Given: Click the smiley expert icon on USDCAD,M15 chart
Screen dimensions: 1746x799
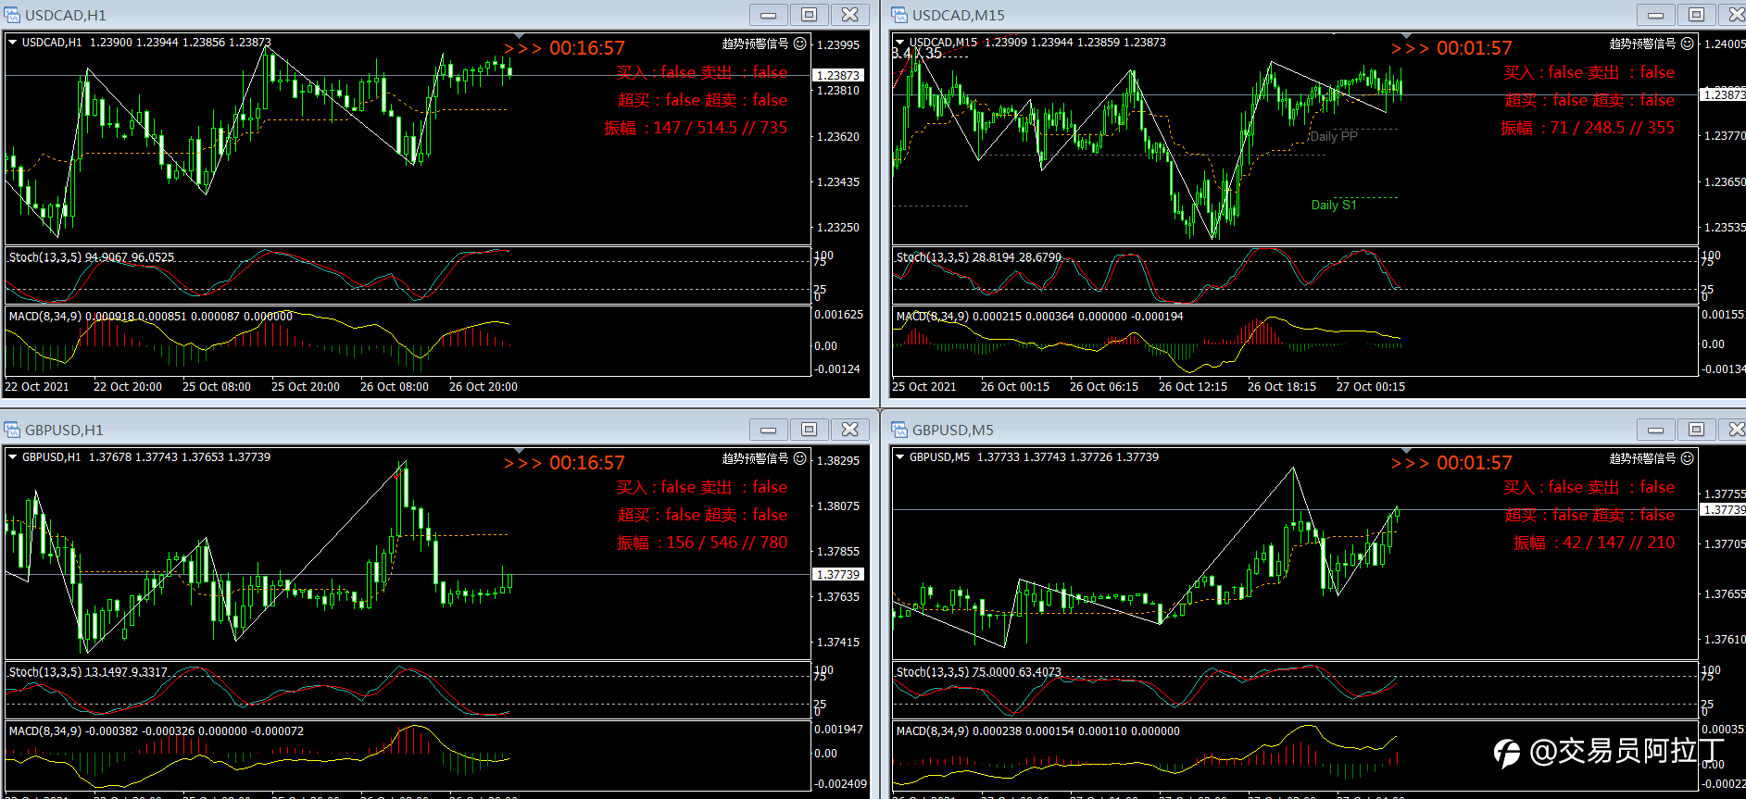Looking at the screenshot, I should [1688, 44].
